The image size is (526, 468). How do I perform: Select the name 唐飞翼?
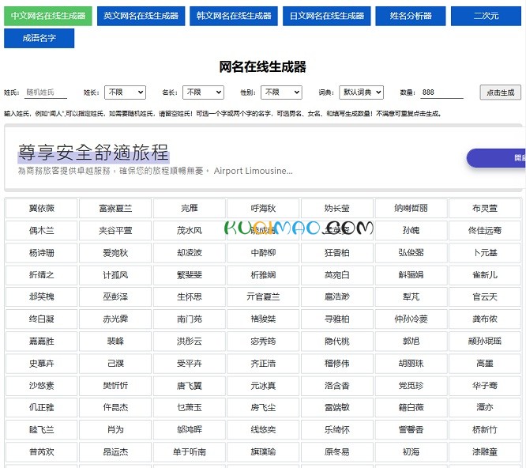click(x=190, y=386)
